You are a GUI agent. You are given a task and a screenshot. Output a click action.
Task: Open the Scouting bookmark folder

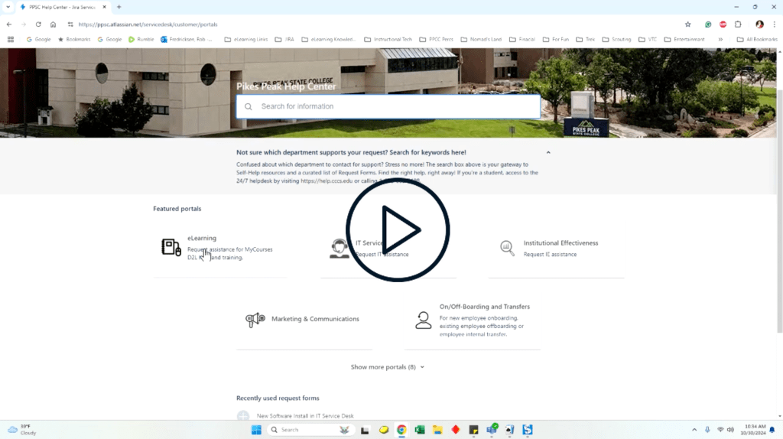pyautogui.click(x=617, y=39)
